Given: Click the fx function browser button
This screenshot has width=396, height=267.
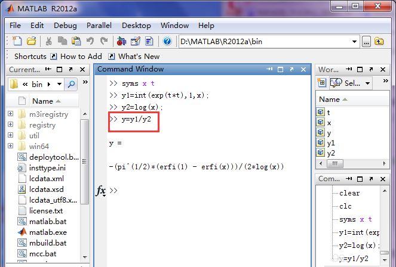Looking at the screenshot, I should point(101,191).
